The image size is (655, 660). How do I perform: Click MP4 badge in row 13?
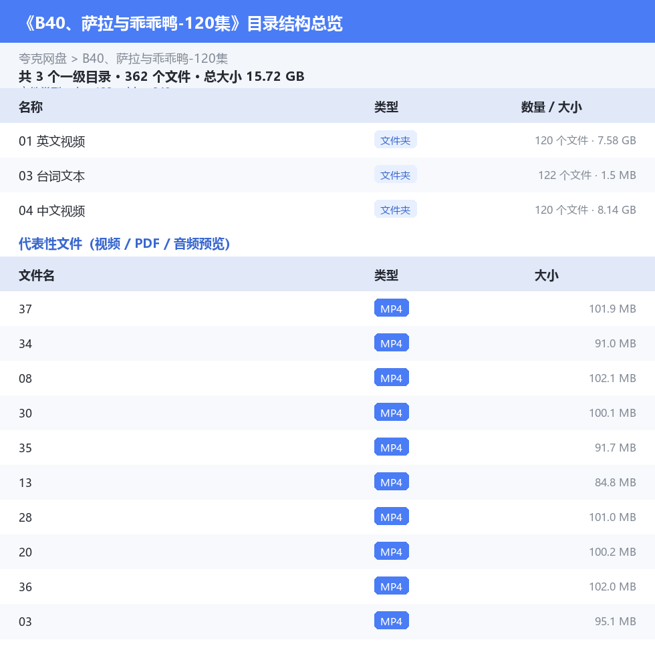(x=391, y=482)
